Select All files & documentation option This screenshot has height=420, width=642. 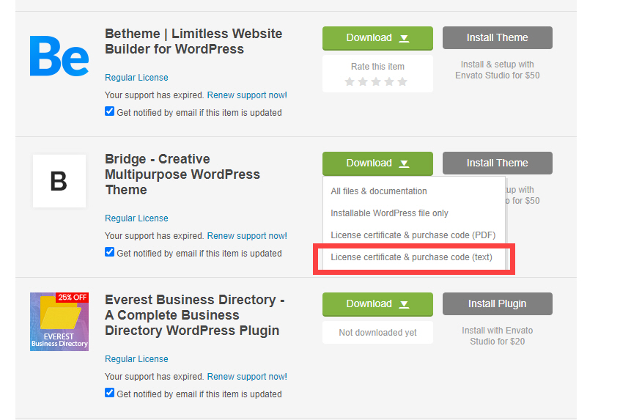pyautogui.click(x=379, y=191)
